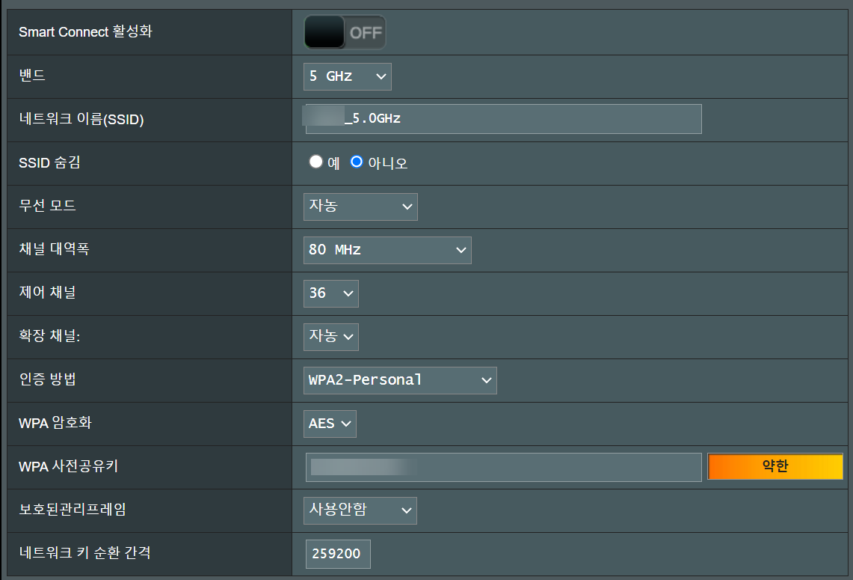Open the 밴드 5 GHz dropdown
This screenshot has width=853, height=580.
(x=347, y=76)
